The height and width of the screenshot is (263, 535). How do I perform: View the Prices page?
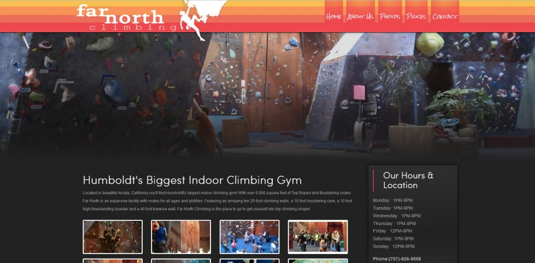click(416, 16)
